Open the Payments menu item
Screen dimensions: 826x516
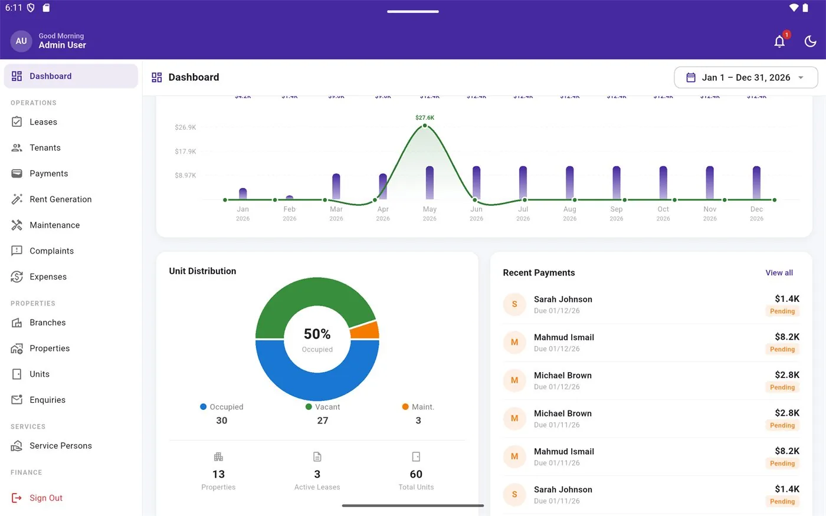pos(71,173)
